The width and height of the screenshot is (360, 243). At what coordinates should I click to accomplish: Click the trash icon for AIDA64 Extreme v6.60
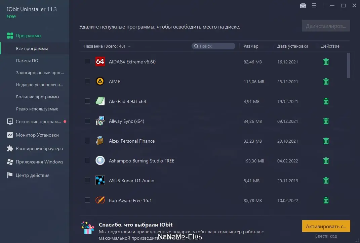[x=326, y=62]
